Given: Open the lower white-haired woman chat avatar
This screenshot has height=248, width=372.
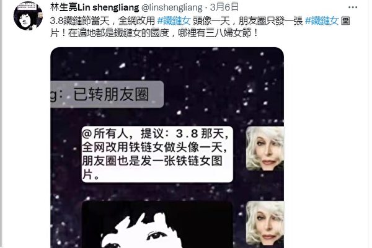Looking at the screenshot, I should click(265, 223).
